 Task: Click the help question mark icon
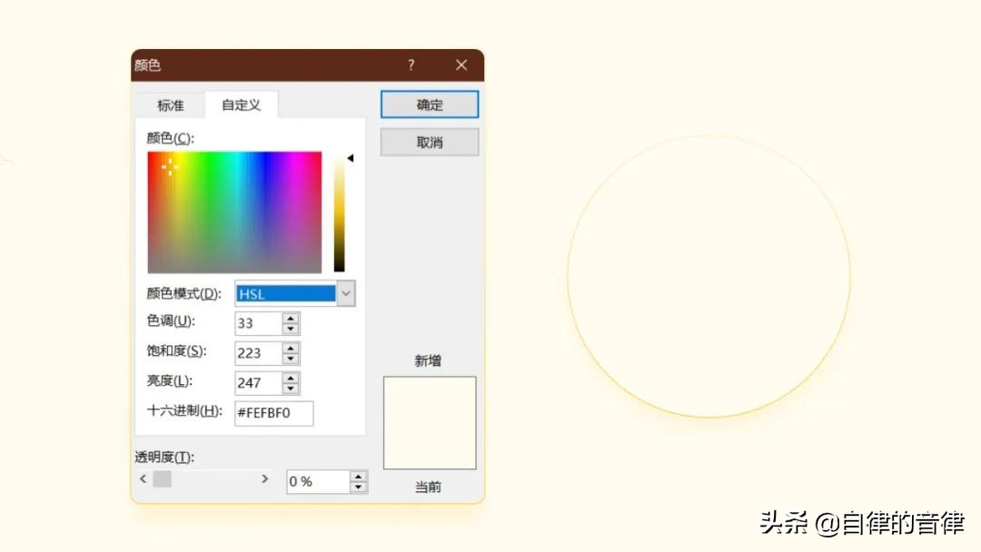411,65
